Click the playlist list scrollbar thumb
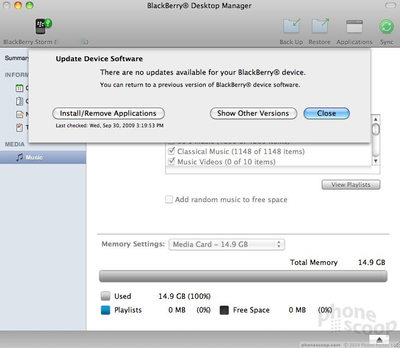Viewport: 400px width, 348px height. click(375, 129)
